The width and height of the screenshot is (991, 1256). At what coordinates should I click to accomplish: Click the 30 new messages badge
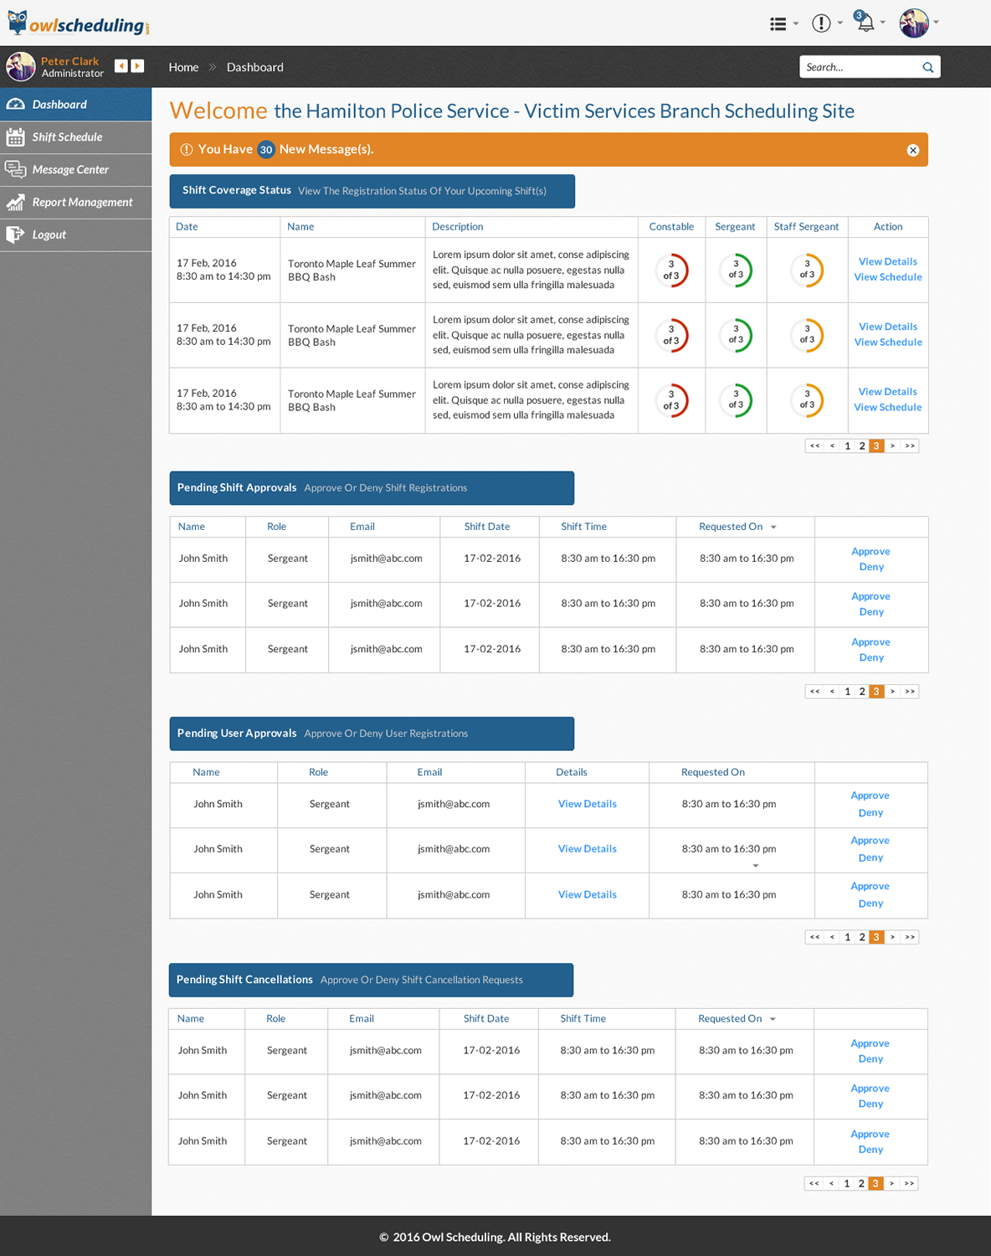coord(266,150)
